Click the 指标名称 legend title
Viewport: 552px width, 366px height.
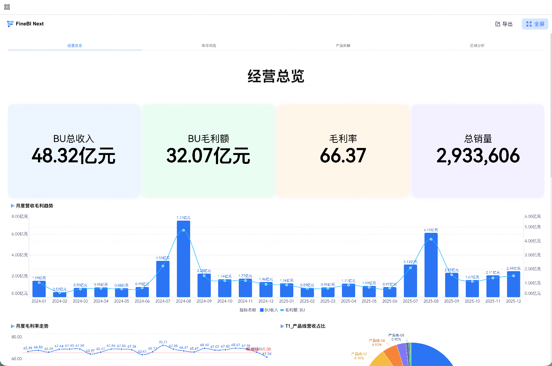(x=248, y=310)
